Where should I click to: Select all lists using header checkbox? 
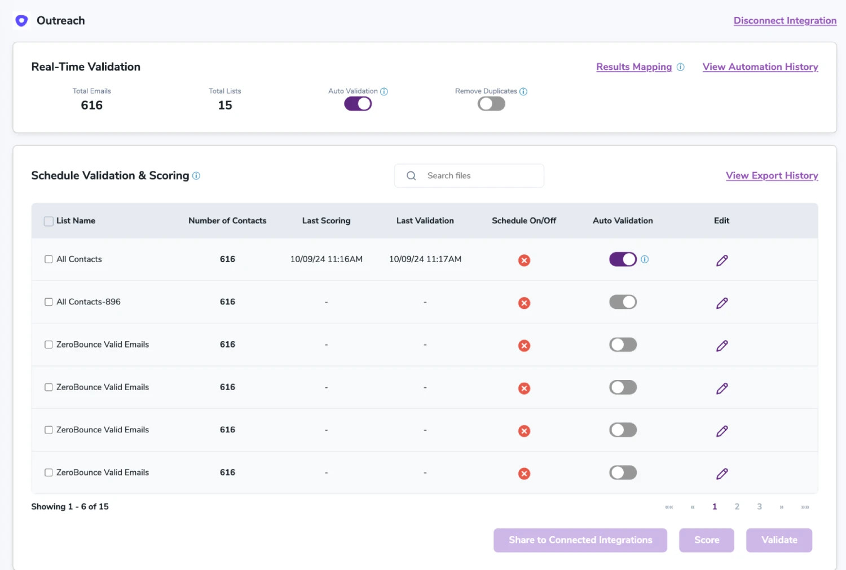pyautogui.click(x=49, y=221)
